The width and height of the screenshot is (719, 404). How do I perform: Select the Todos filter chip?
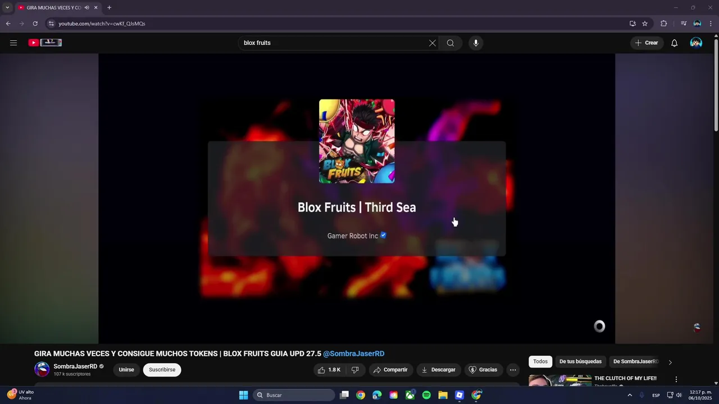point(540,362)
